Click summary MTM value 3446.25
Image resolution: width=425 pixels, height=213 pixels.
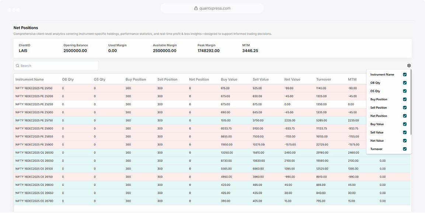click(250, 51)
